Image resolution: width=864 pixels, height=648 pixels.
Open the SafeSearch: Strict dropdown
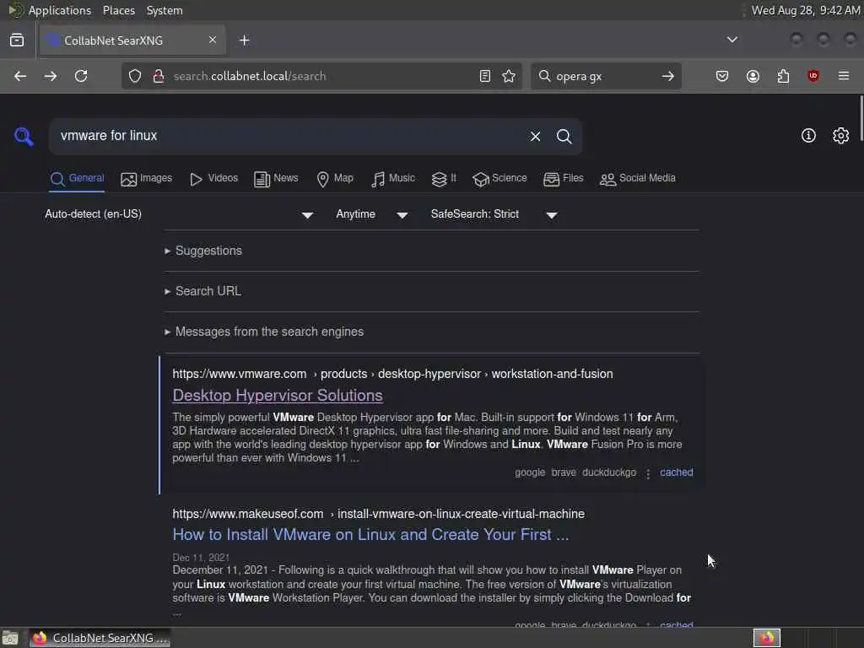(494, 214)
